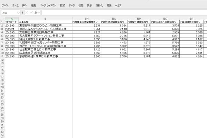Switch to the ホーム tab
The image size is (207, 138).
click(16, 6)
